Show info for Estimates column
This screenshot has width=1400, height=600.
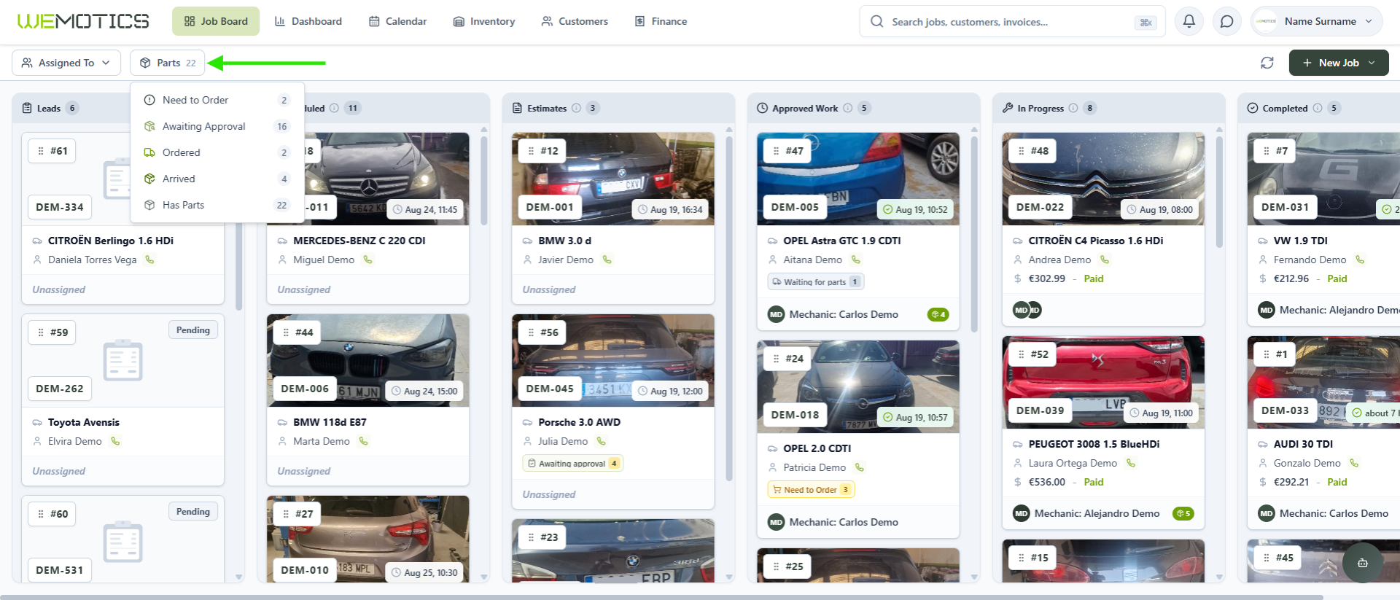(576, 108)
